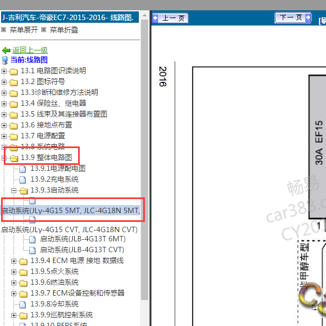Viewport: 326px width, 326px height.
Task: Click folder icon of 13.4 保险丝、继电器
Action: (x=14, y=104)
